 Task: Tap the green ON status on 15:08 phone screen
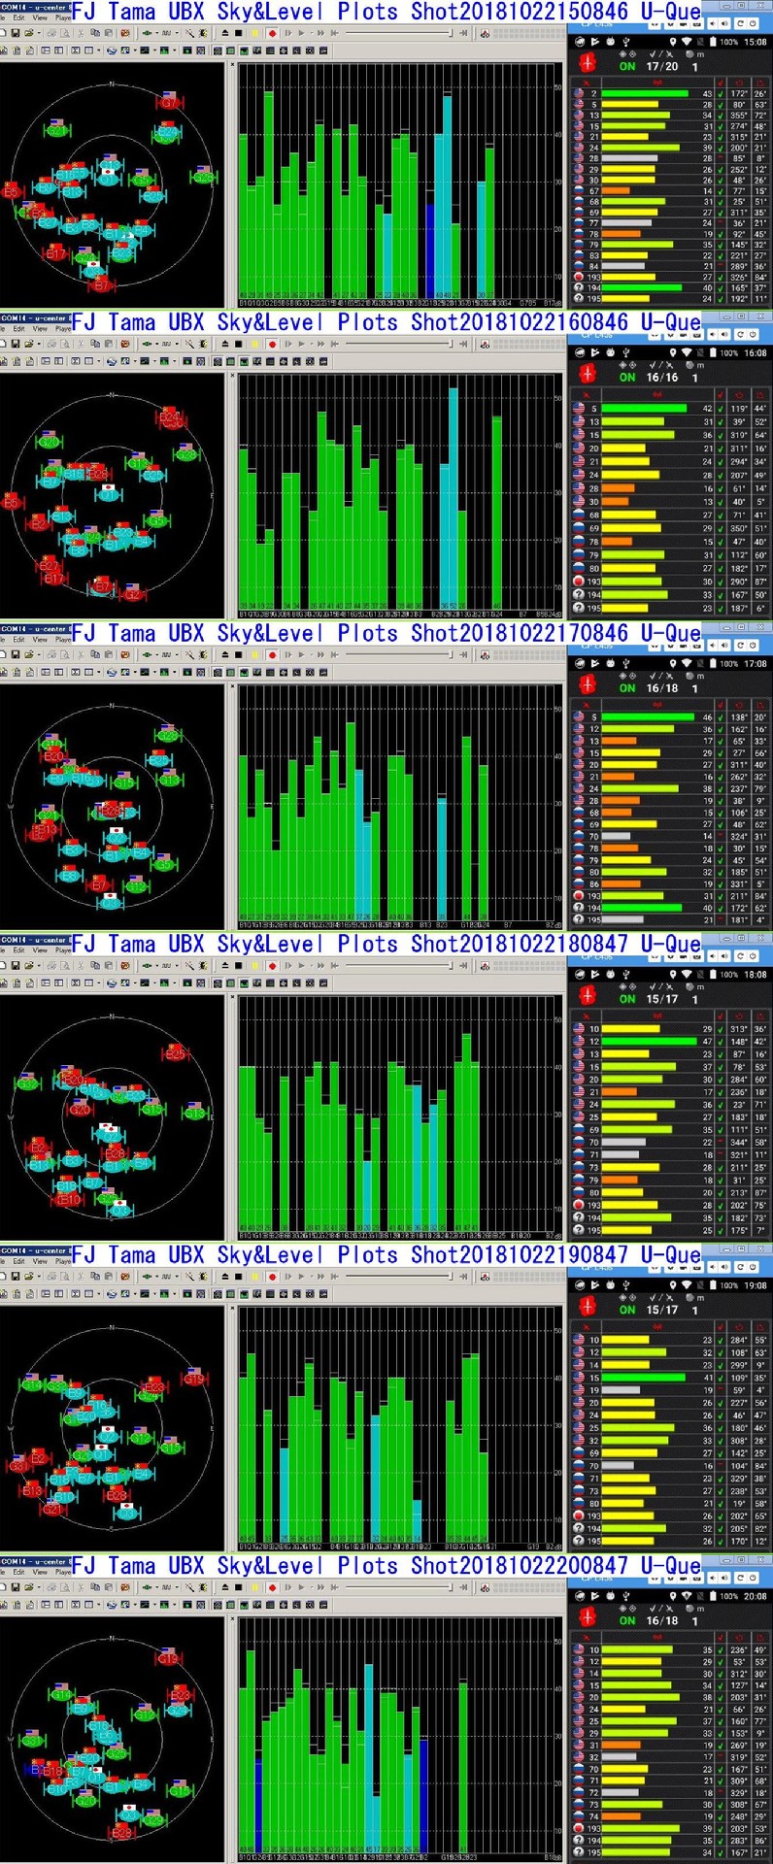coord(627,66)
